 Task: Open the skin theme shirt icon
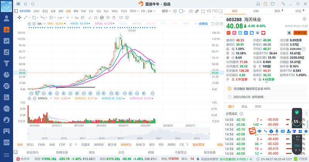[x=273, y=4]
